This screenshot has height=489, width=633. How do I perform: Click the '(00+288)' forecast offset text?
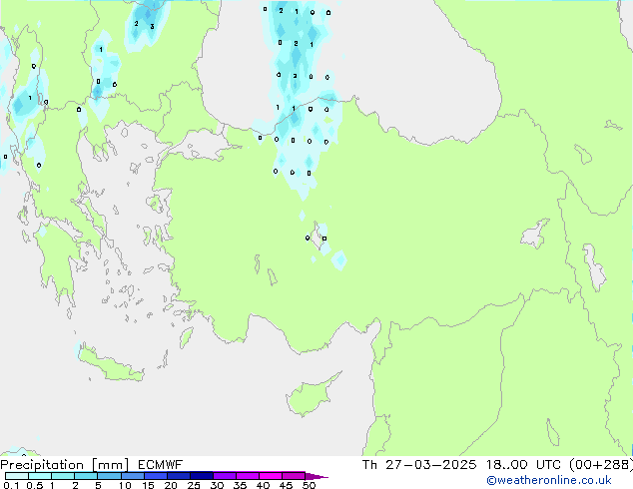pyautogui.click(x=600, y=465)
